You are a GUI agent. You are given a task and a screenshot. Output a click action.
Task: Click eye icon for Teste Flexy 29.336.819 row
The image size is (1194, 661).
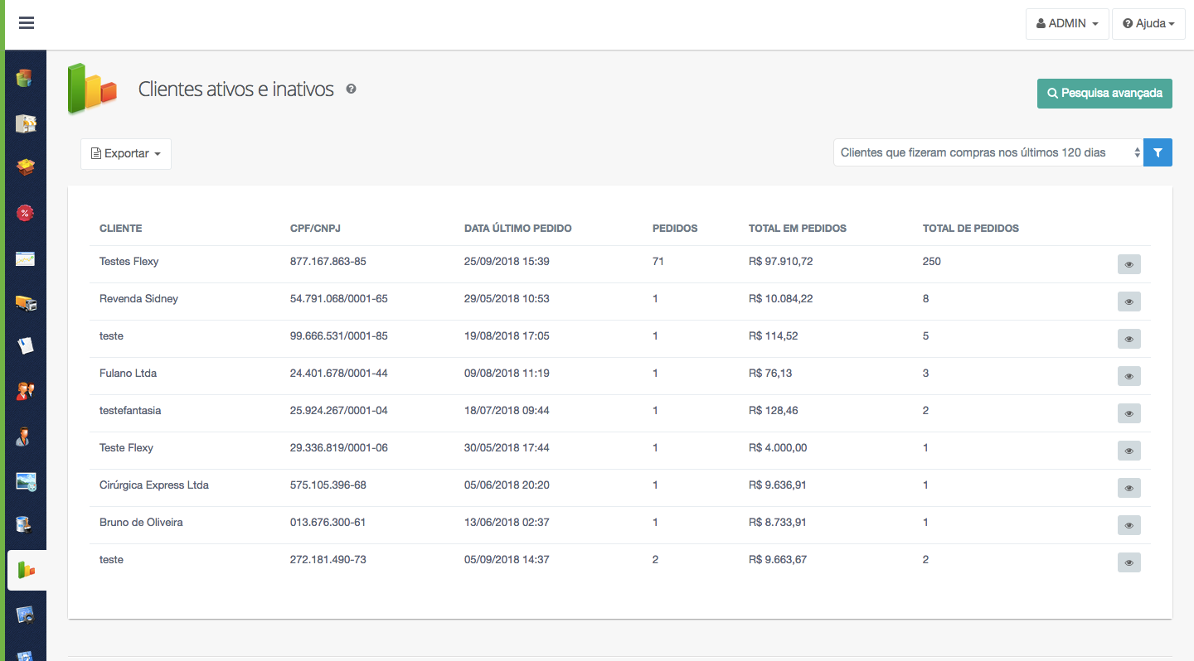[1128, 451]
